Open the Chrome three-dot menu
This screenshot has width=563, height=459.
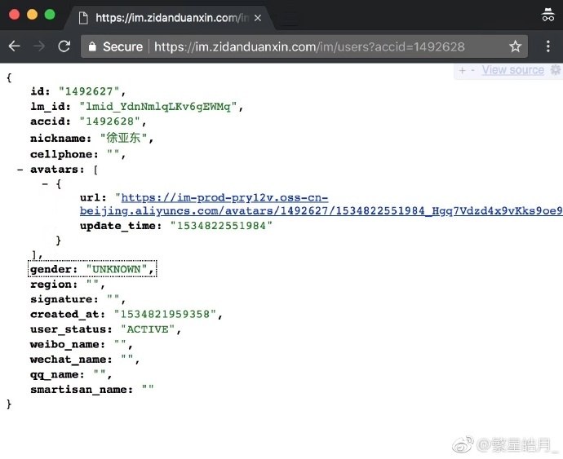[x=548, y=46]
